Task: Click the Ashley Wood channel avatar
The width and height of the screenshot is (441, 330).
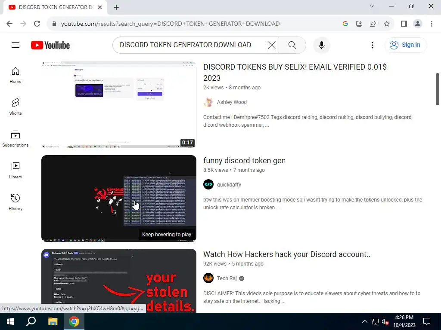Action: click(208, 102)
